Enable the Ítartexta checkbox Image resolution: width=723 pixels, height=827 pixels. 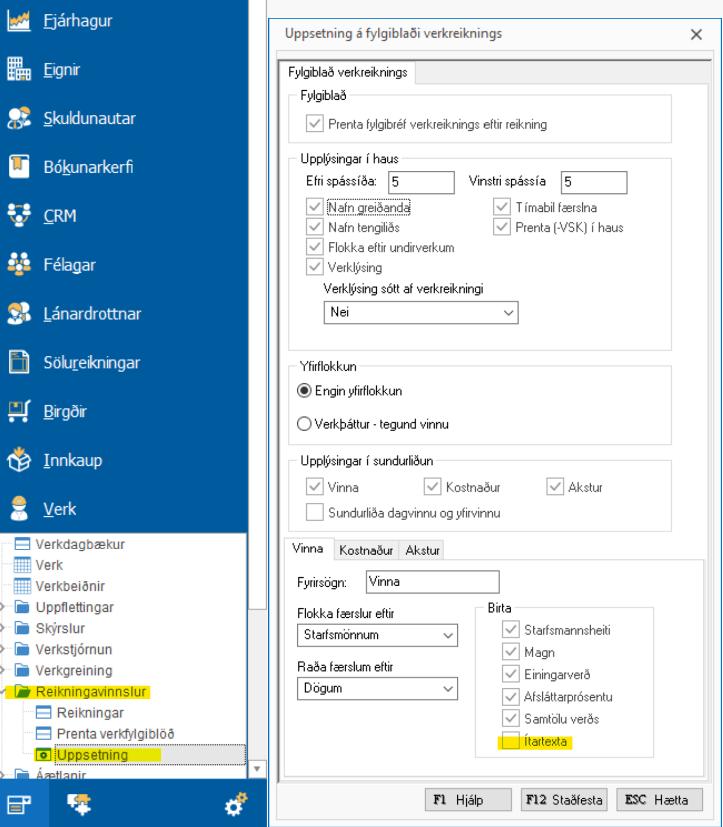(511, 741)
